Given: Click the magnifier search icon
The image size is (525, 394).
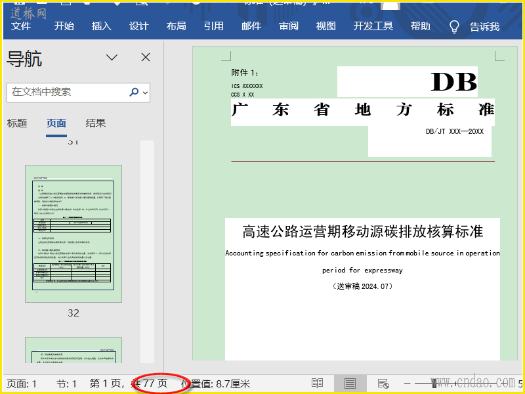Looking at the screenshot, I should 134,92.
